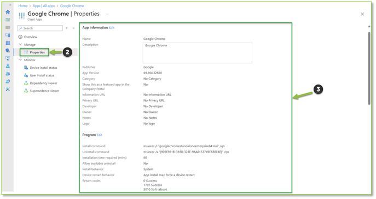Open the ellipsis more options beside title

[x=107, y=14]
